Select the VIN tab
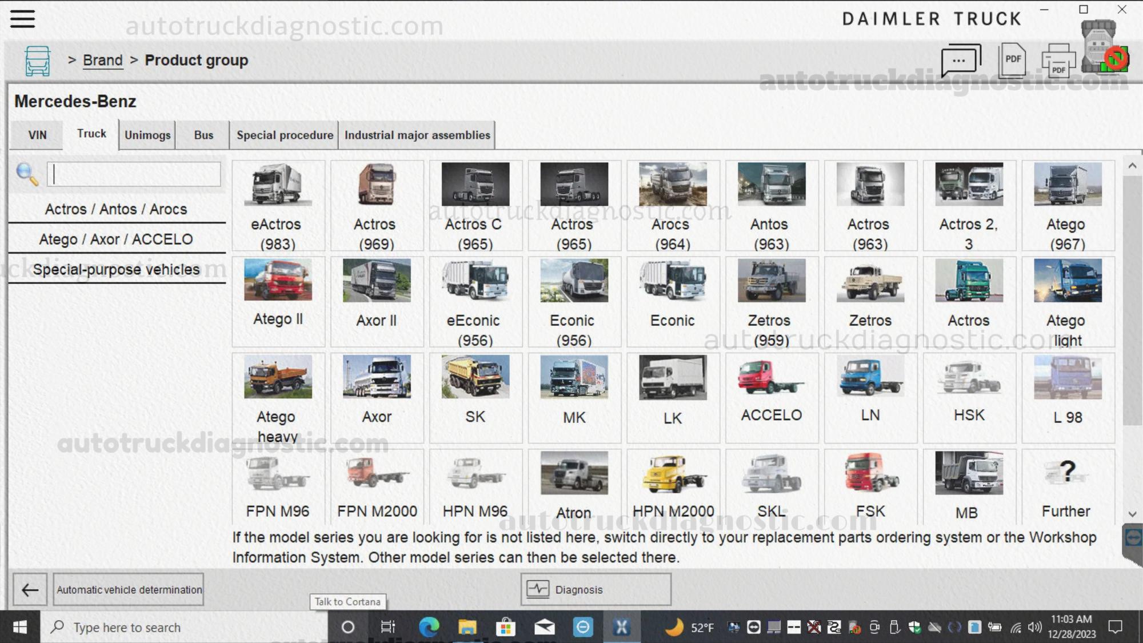1143x643 pixels. [x=35, y=135]
